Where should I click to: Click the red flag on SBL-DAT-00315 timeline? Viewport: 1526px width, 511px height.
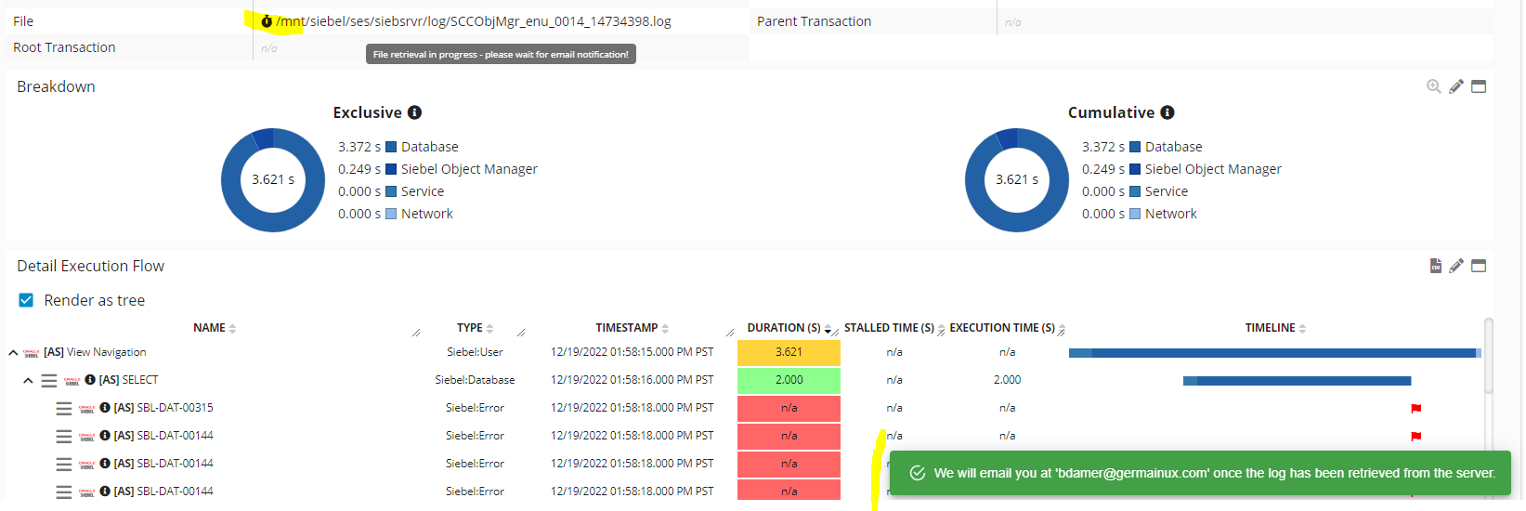point(1415,409)
